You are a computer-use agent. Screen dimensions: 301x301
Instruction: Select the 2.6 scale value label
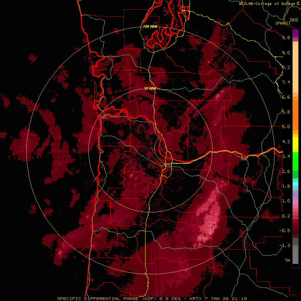(x=286, y=172)
